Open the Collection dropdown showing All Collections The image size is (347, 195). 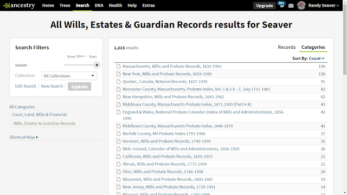pyautogui.click(x=69, y=76)
